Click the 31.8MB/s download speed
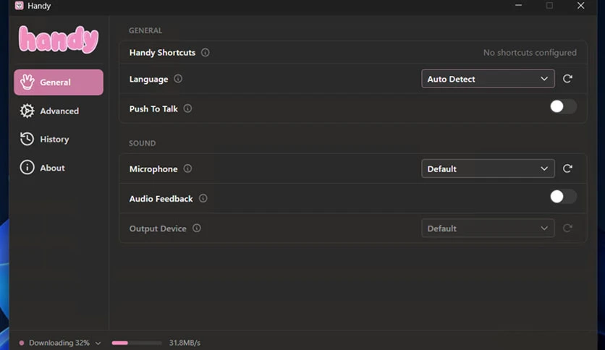The height and width of the screenshot is (350, 605). (185, 343)
